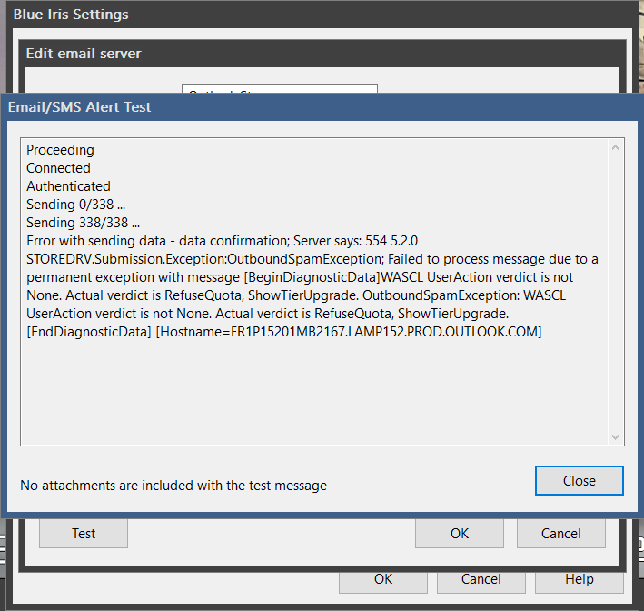Click the 'Authenticated' log line
The image size is (644, 611).
pos(69,186)
